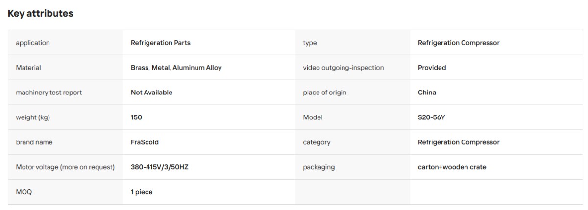This screenshot has height=210, width=588.
Task: Click the Brass, Metal, Aluminum Alloy value
Action: (176, 68)
